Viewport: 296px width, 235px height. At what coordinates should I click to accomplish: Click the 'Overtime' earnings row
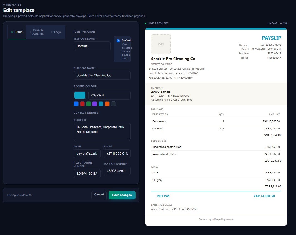(x=216, y=129)
